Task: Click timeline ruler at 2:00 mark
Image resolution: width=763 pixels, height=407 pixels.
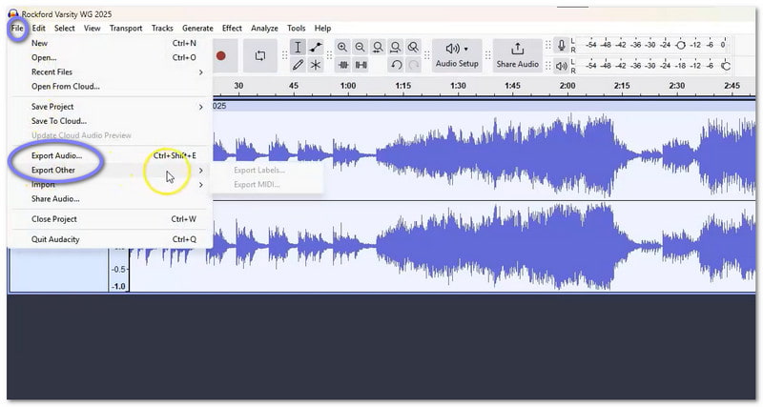Action: (x=567, y=86)
